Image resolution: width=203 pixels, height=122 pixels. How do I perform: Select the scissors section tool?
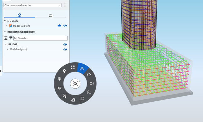click(64, 96)
